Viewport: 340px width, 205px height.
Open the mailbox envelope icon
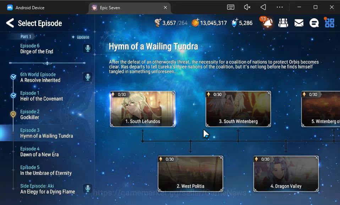[299, 23]
